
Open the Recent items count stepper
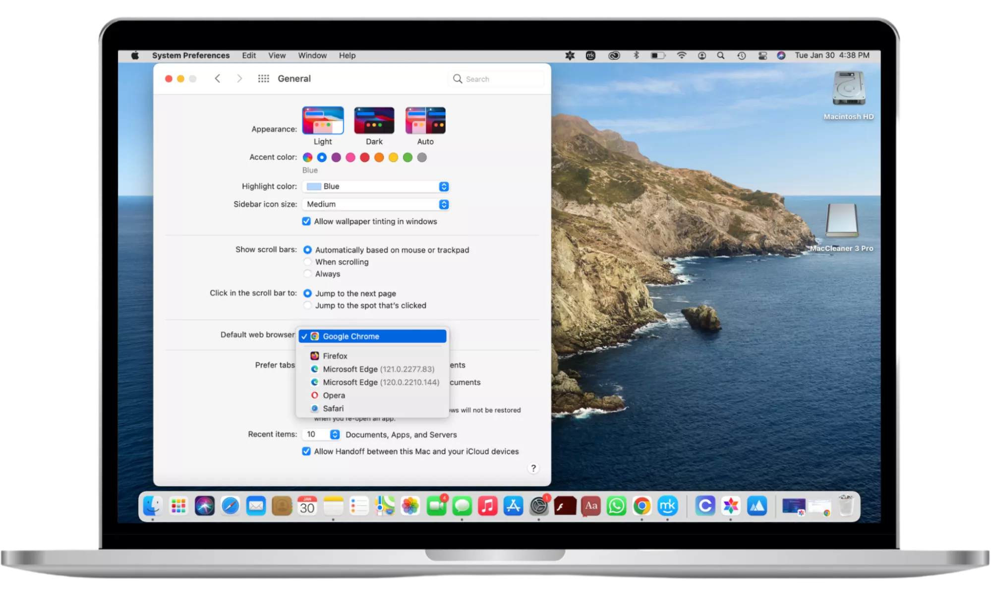[335, 434]
